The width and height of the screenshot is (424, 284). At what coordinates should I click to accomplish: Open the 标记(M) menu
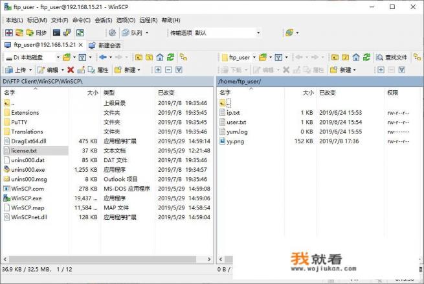coord(37,20)
